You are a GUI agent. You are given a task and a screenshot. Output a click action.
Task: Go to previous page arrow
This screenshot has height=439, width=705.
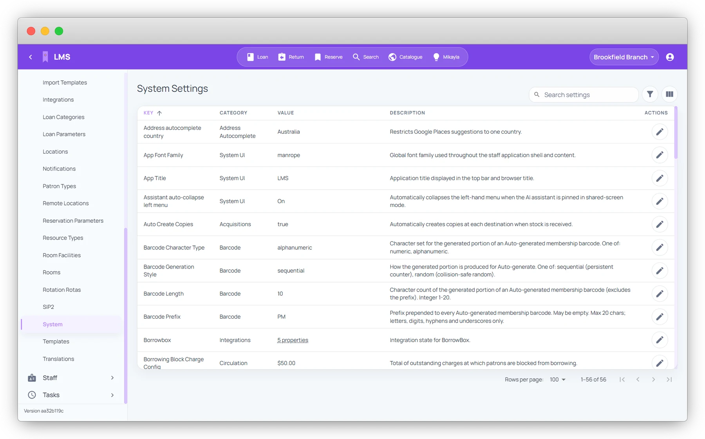[638, 379]
